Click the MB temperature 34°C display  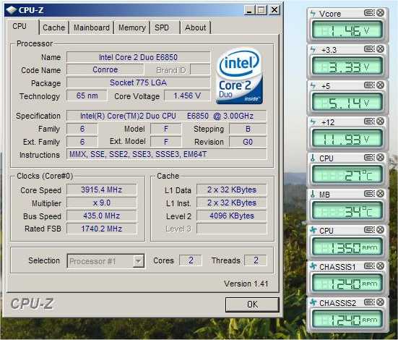[347, 211]
